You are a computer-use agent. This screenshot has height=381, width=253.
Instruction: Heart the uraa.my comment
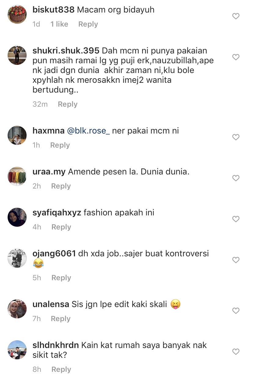[x=236, y=178]
